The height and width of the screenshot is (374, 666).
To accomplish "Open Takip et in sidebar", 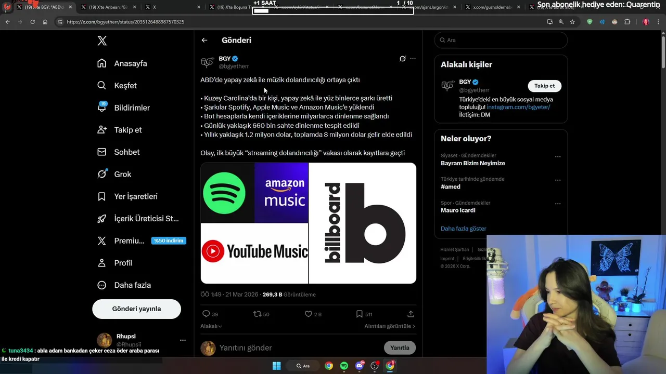I will point(119,130).
